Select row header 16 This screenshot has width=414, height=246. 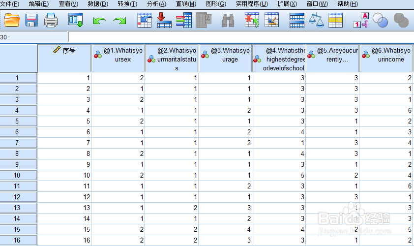point(18,241)
